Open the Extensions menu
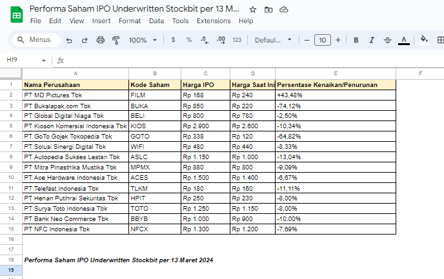The height and width of the screenshot is (279, 444). (214, 21)
